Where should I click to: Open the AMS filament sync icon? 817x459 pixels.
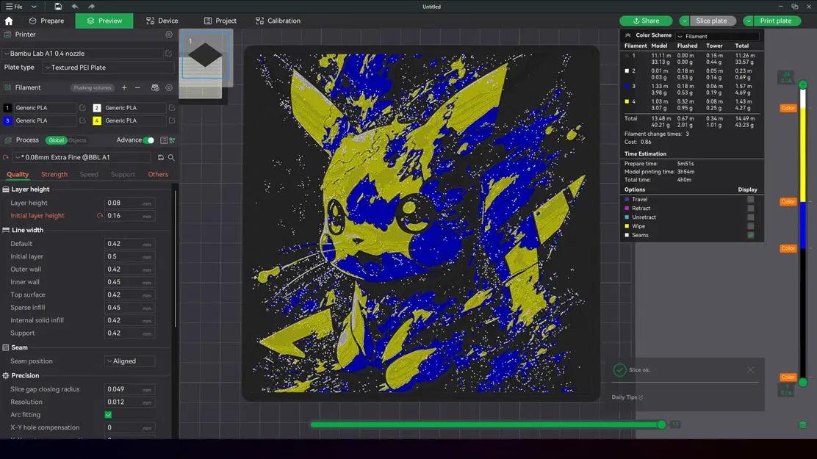pyautogui.click(x=155, y=87)
